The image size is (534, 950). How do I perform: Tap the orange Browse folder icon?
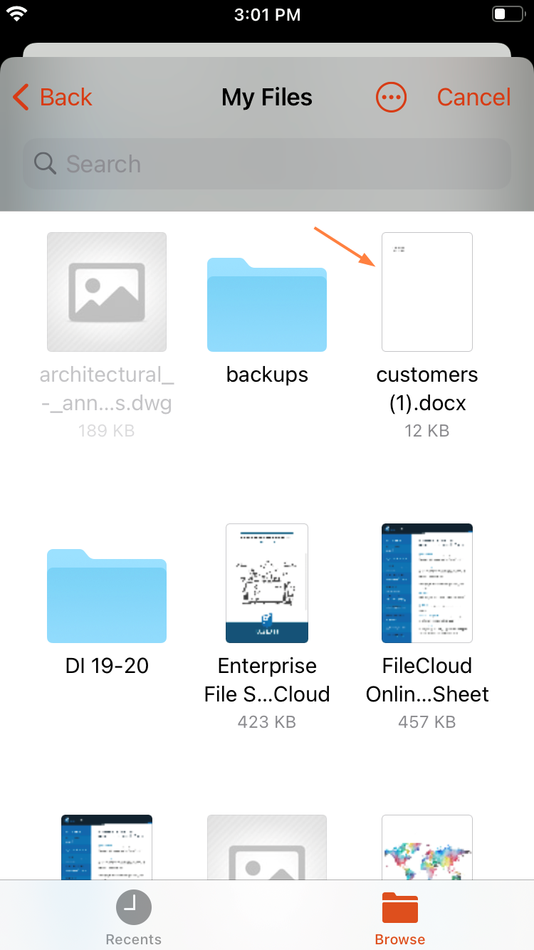(399, 907)
